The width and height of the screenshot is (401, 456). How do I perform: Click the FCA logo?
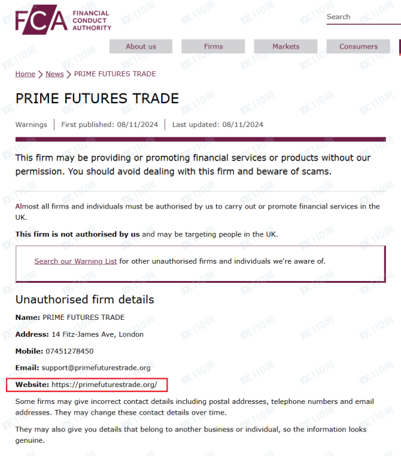63,20
